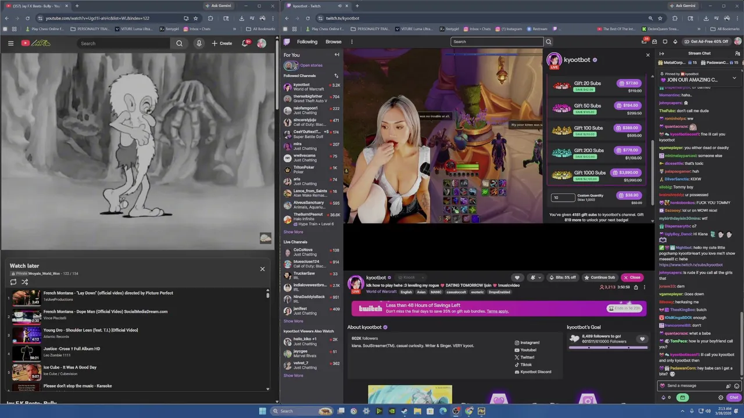Collapse Stream Chat panel arrow

pos(661,53)
